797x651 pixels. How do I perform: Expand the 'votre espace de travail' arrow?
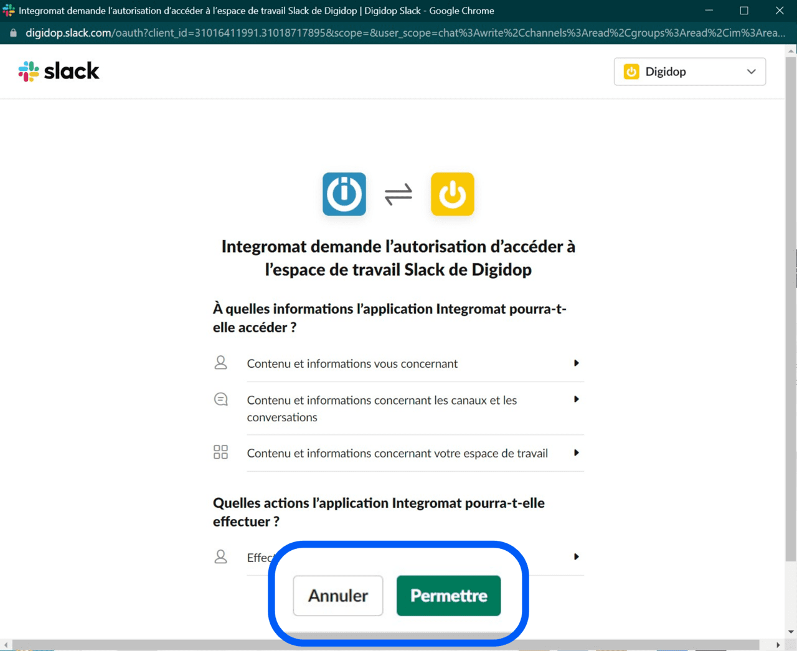click(576, 452)
